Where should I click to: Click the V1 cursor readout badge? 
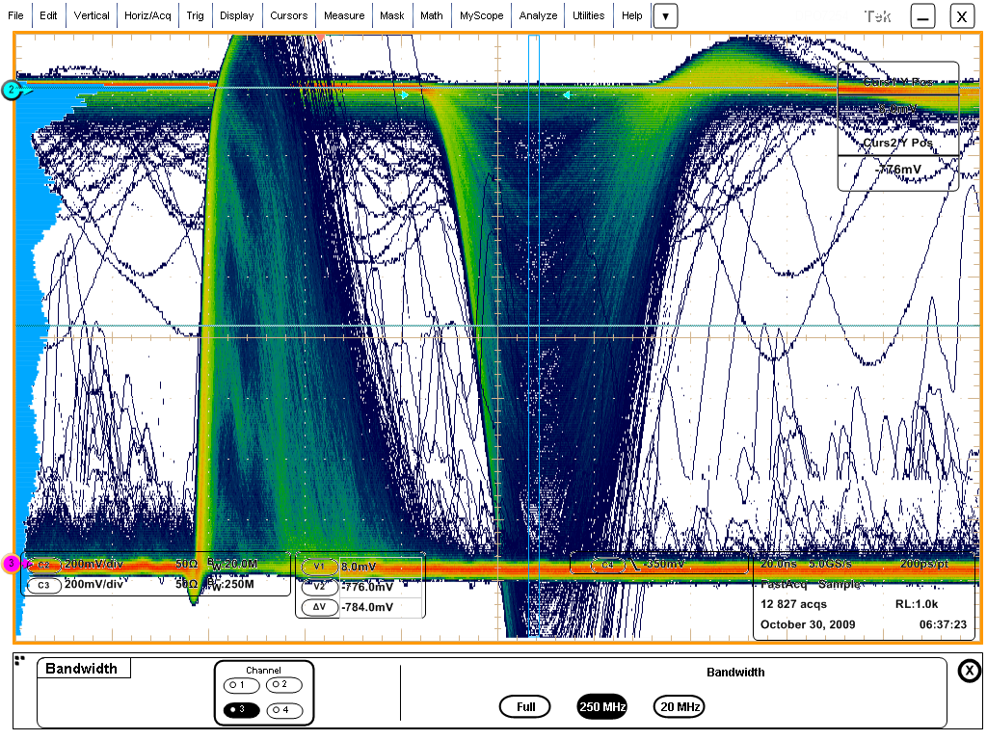tap(319, 568)
